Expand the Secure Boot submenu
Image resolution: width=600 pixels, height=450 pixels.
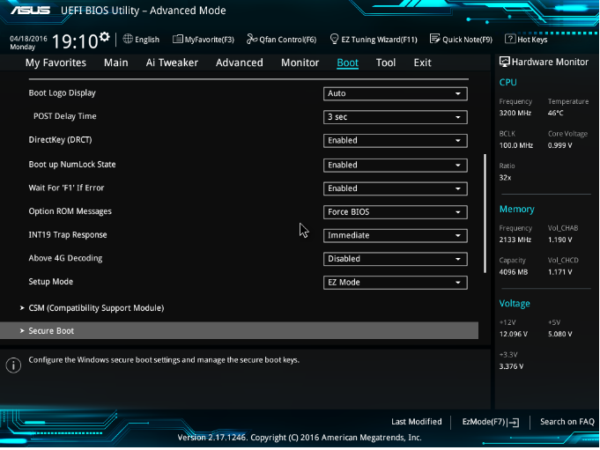239,331
